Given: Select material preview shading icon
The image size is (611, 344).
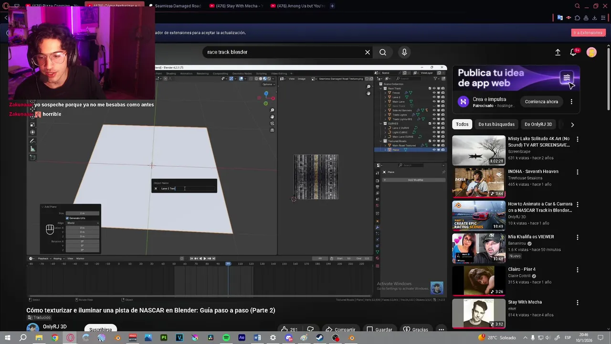Looking at the screenshot, I should pyautogui.click(x=265, y=79).
